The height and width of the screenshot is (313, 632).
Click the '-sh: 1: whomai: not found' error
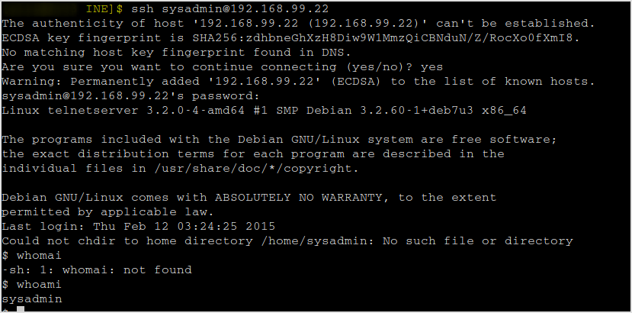97,270
